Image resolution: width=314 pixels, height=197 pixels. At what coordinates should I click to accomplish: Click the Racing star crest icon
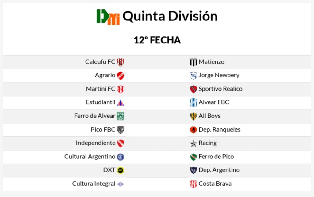click(x=193, y=143)
